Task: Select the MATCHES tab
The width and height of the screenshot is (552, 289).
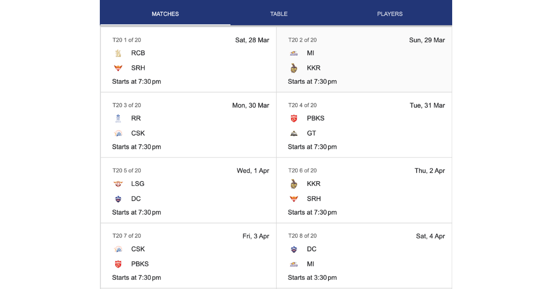Action: (165, 14)
